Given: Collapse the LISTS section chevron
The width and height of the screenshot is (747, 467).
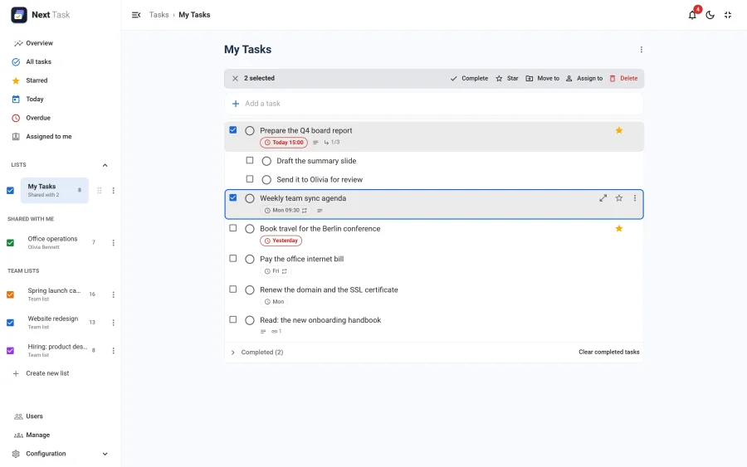Looking at the screenshot, I should pyautogui.click(x=105, y=165).
